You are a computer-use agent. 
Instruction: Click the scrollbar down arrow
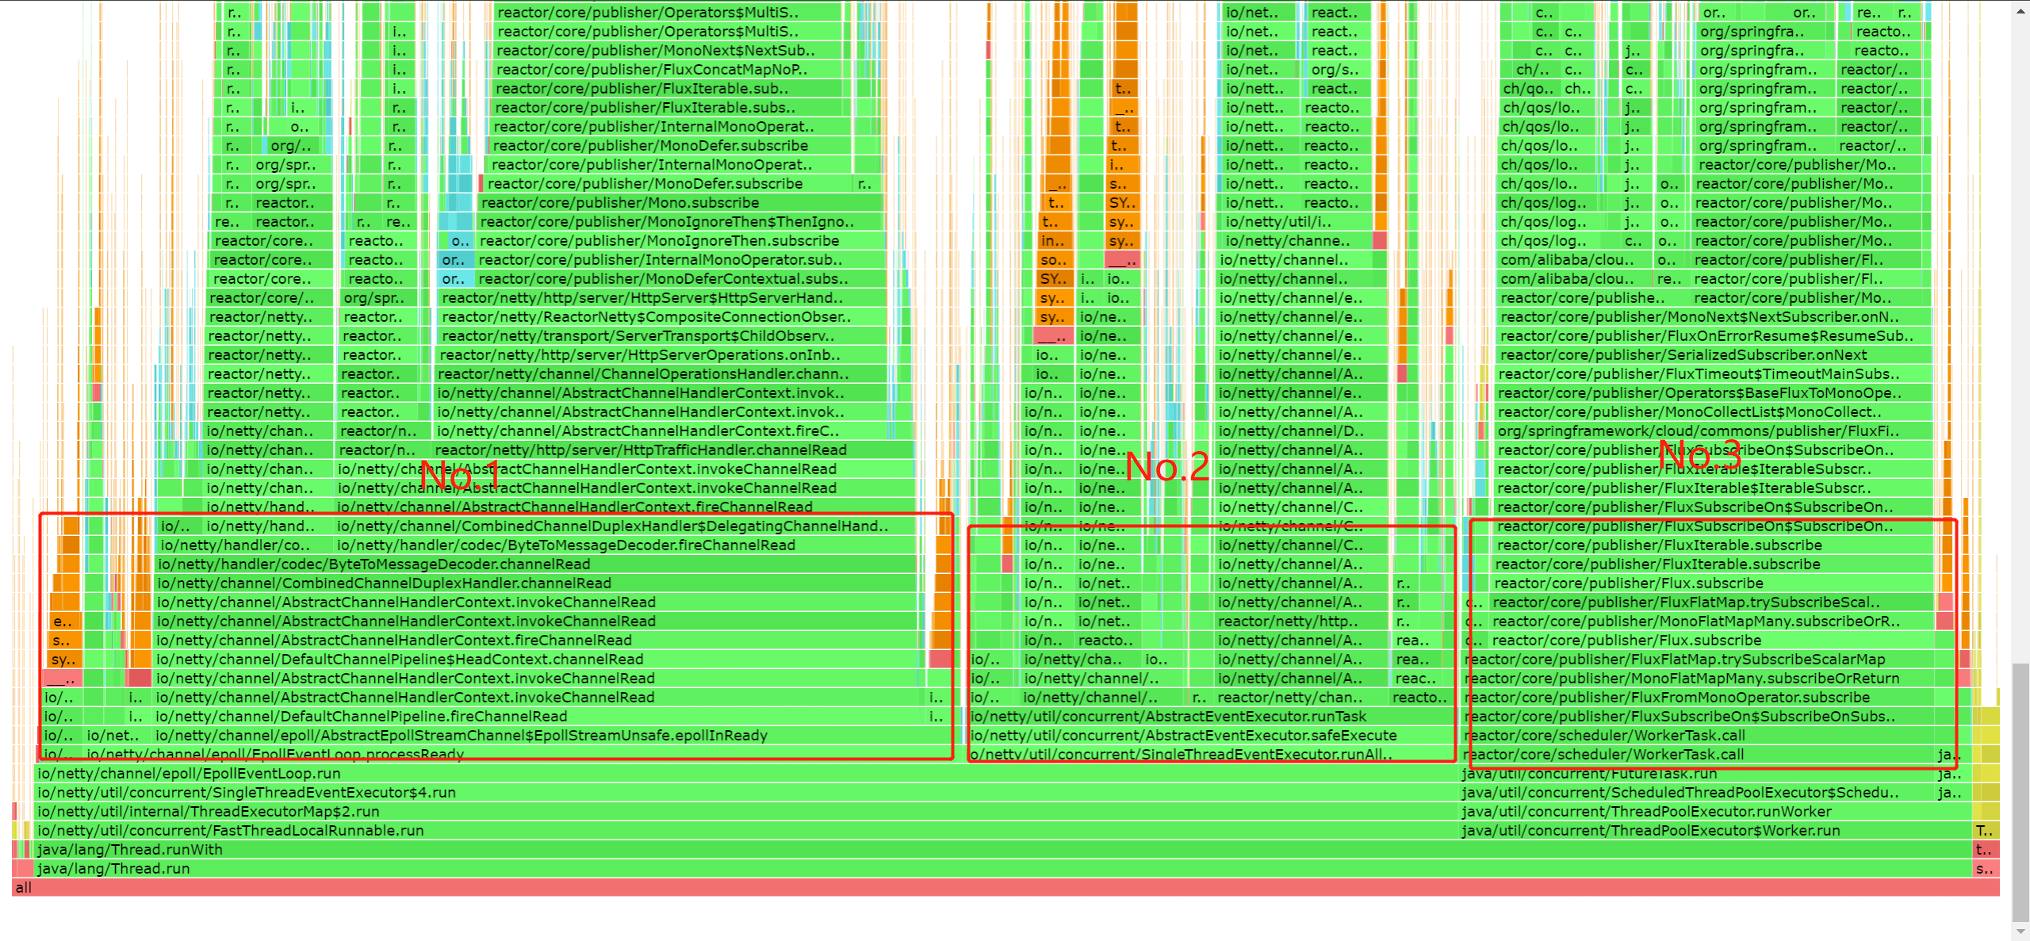click(x=2021, y=932)
